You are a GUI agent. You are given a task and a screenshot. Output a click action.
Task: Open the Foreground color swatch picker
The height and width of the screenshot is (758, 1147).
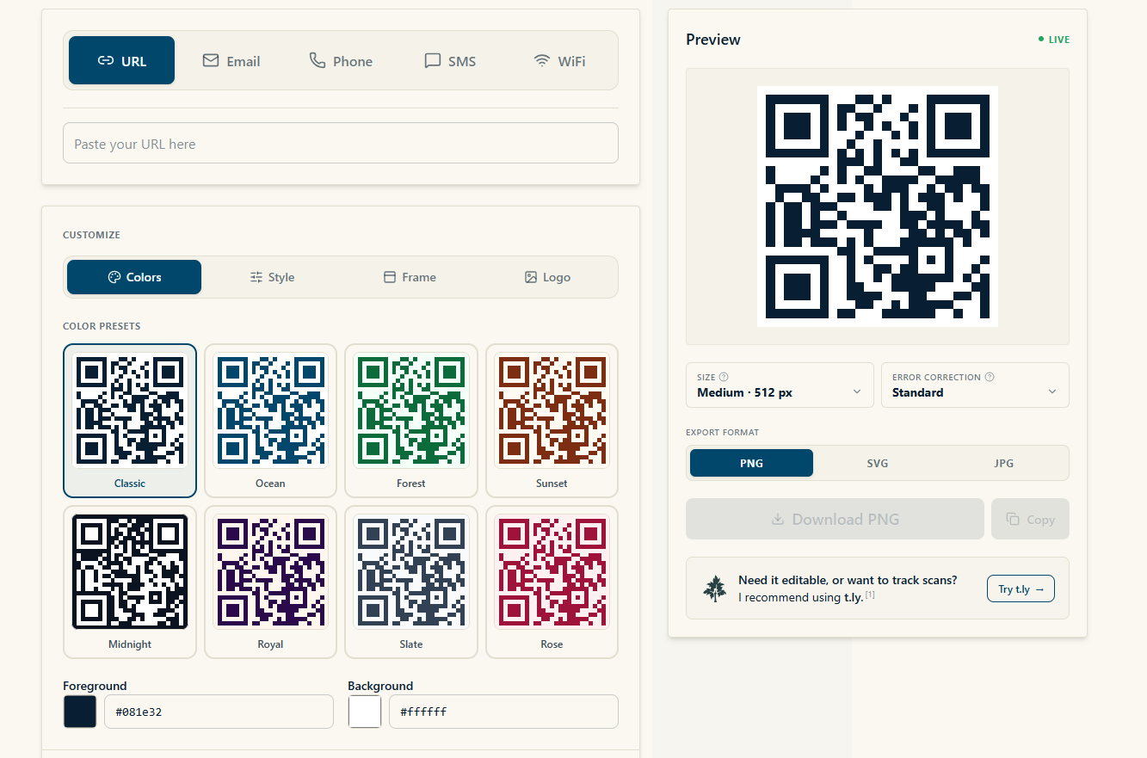(80, 712)
